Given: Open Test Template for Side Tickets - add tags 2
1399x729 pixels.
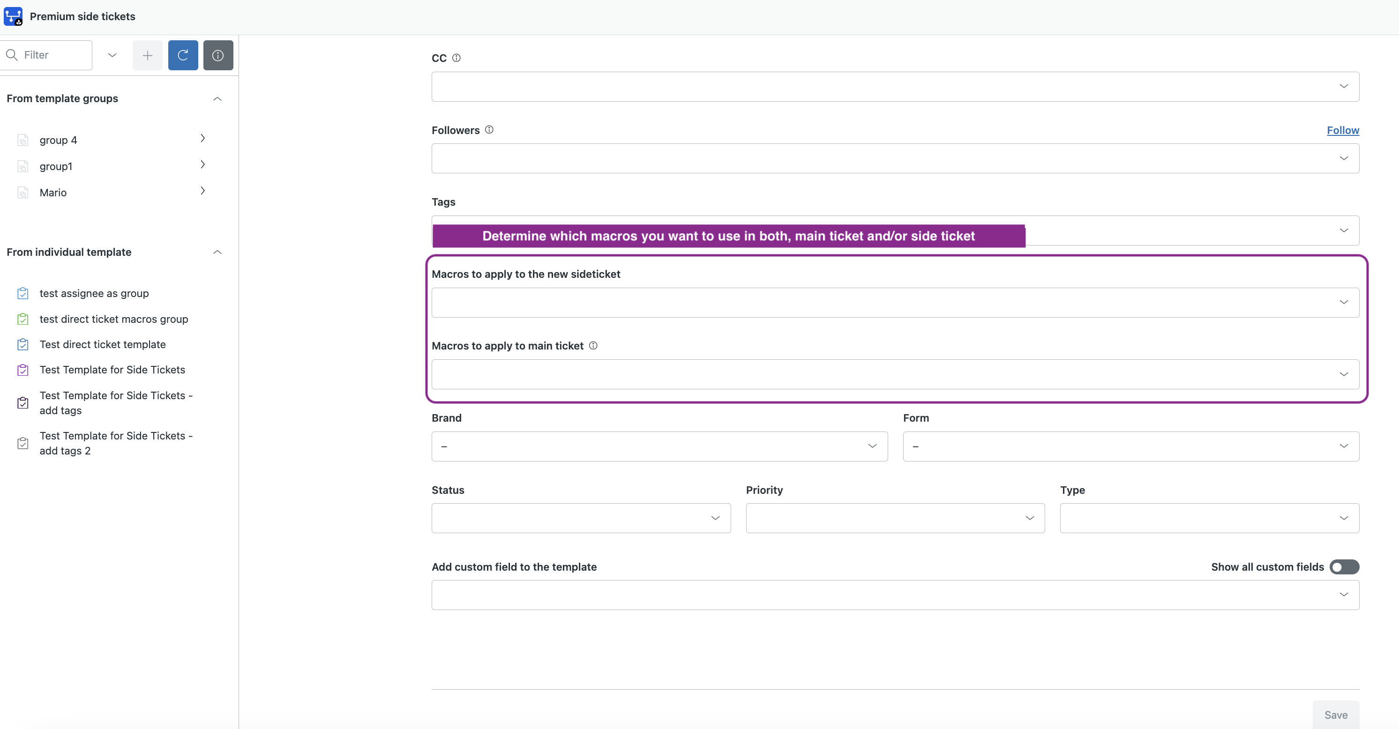Looking at the screenshot, I should pos(116,443).
